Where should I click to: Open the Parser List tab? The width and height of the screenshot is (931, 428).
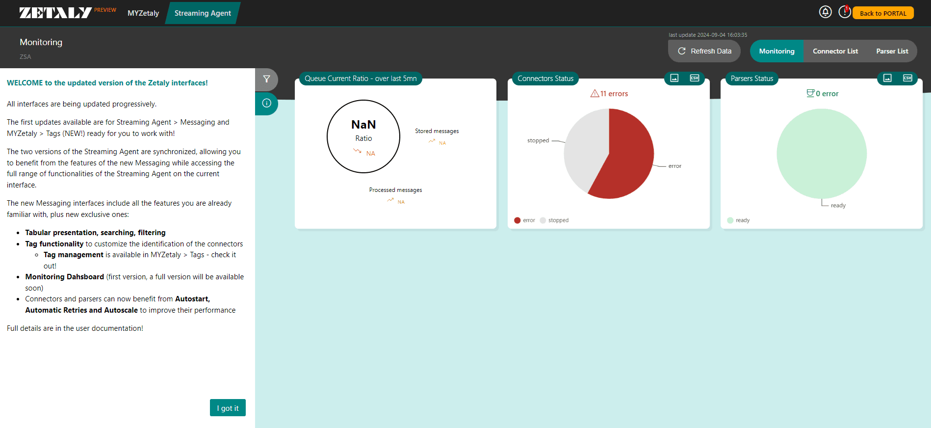[892, 51]
